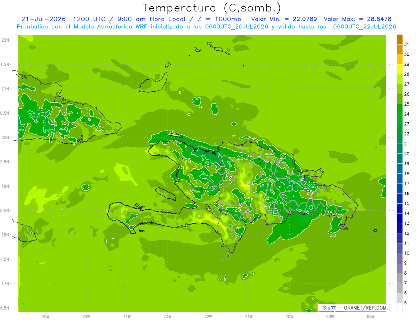The height and width of the screenshot is (321, 416).
Task: Click the 72W longitude axis label
Action: (208, 316)
